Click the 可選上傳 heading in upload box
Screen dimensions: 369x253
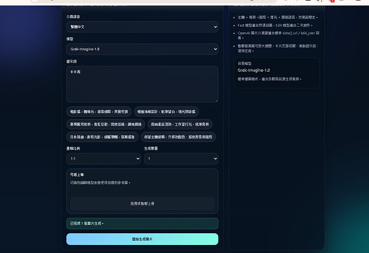(x=77, y=175)
